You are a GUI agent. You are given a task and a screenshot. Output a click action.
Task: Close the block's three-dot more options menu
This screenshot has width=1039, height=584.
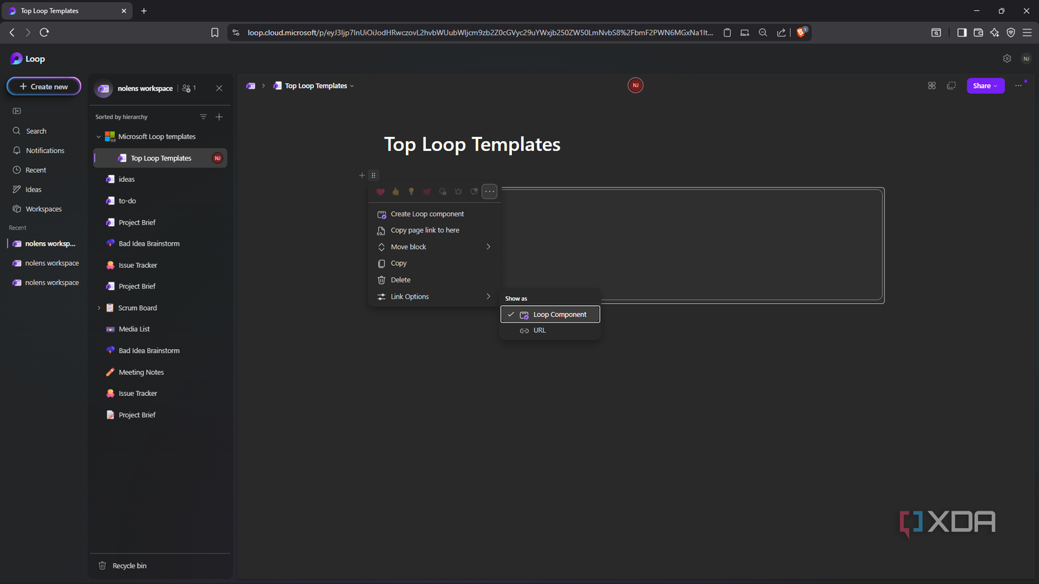pyautogui.click(x=490, y=192)
